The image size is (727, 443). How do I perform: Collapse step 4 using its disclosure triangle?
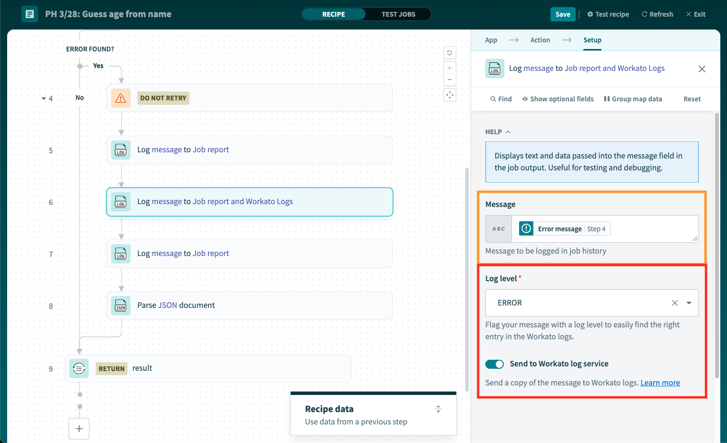pos(43,98)
